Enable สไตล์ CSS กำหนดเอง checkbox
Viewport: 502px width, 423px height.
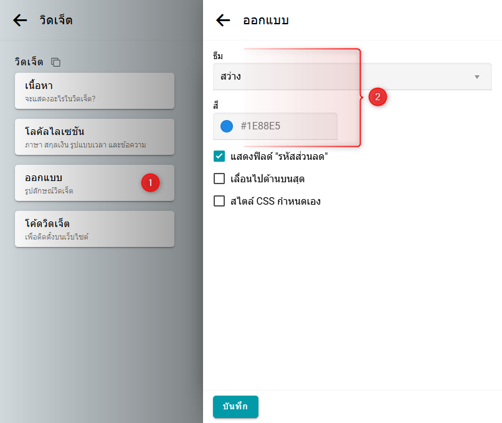coord(219,202)
